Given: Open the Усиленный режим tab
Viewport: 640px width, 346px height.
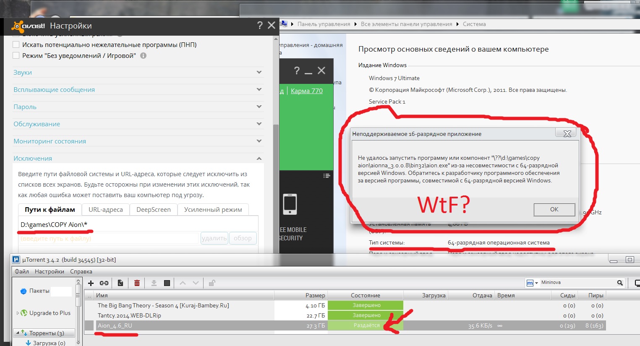Looking at the screenshot, I should click(x=213, y=209).
